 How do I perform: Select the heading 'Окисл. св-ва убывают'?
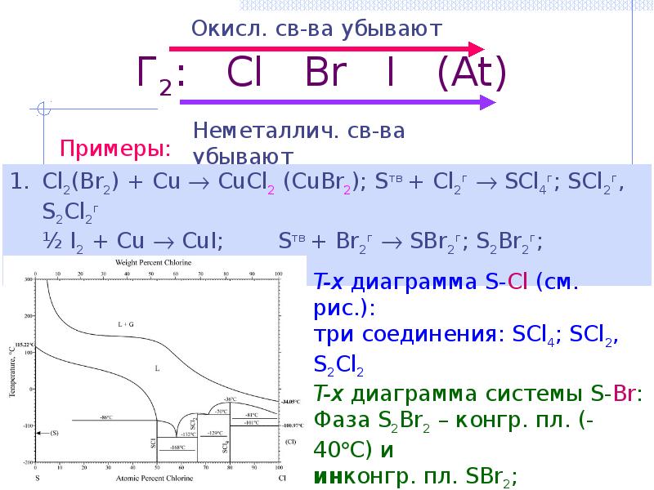click(317, 29)
